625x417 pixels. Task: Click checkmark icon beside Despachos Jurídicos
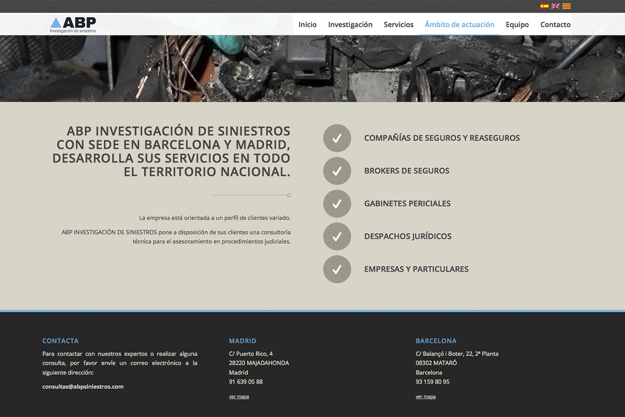click(337, 237)
